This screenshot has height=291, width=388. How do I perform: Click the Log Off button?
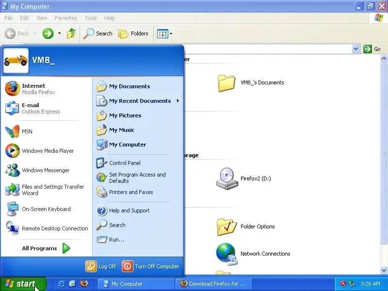click(101, 266)
